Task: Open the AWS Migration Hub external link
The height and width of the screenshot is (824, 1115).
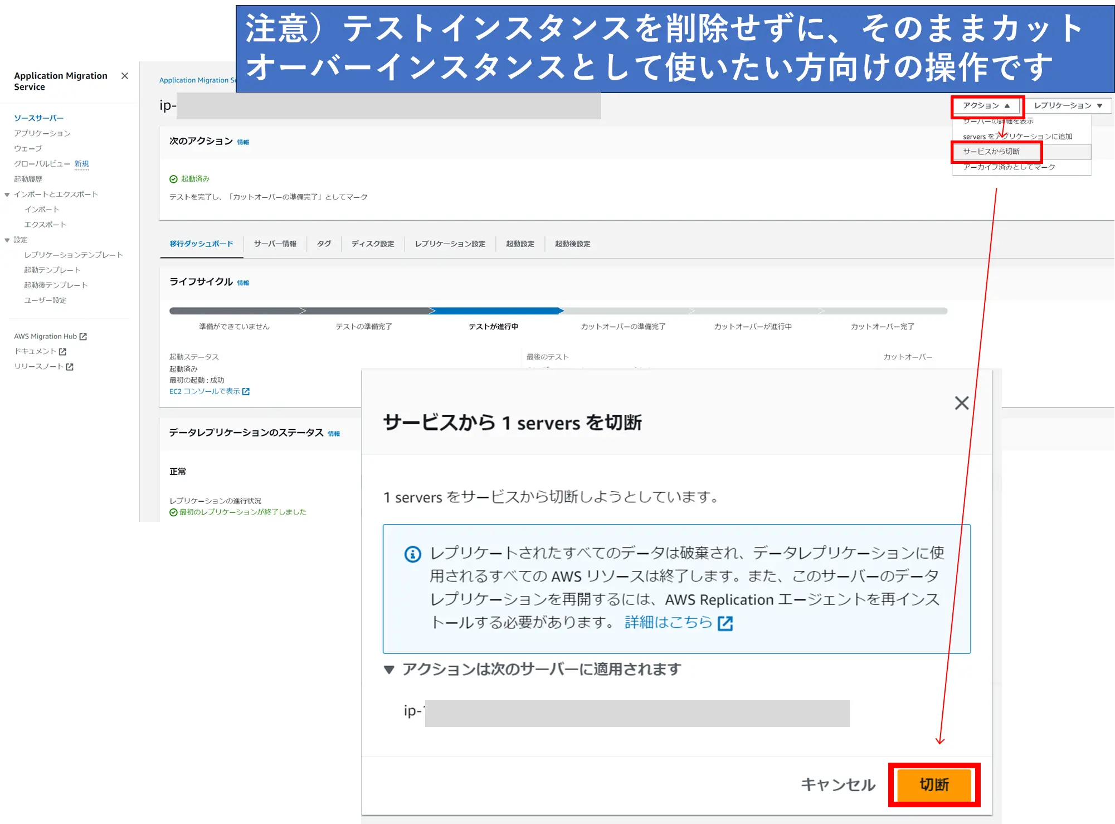Action: coord(51,336)
